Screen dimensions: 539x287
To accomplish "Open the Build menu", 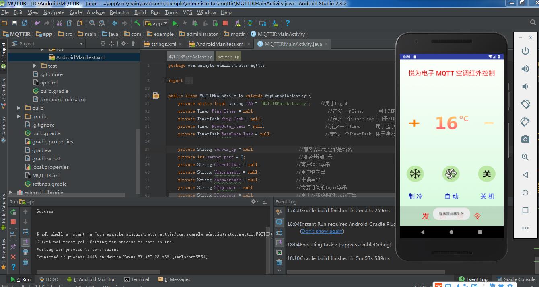I will (140, 12).
